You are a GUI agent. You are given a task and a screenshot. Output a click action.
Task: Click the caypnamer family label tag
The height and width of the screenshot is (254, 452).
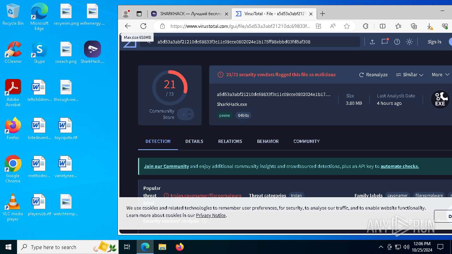398,195
